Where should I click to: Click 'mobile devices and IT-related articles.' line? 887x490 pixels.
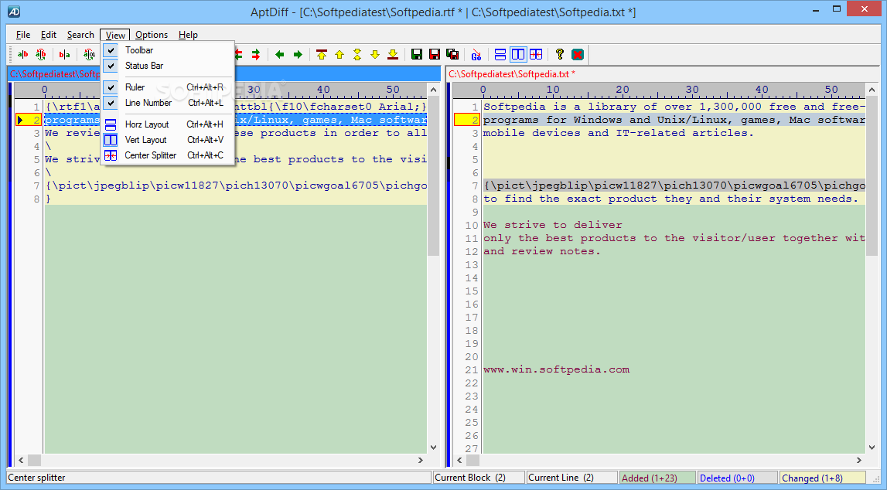619,134
